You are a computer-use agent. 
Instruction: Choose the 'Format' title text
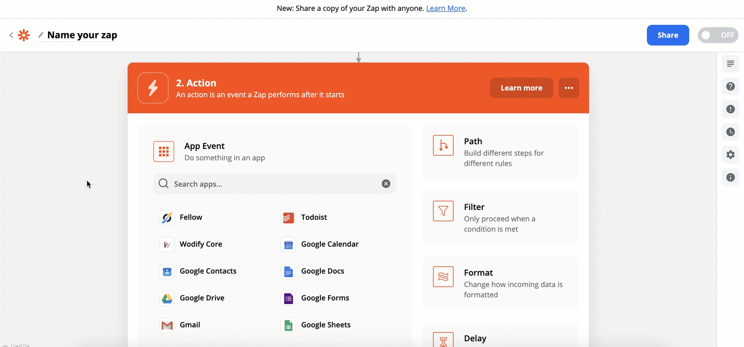(x=478, y=273)
